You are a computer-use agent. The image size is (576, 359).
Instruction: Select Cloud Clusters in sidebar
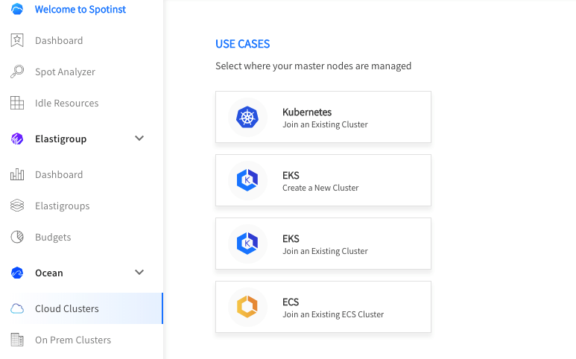(x=67, y=309)
